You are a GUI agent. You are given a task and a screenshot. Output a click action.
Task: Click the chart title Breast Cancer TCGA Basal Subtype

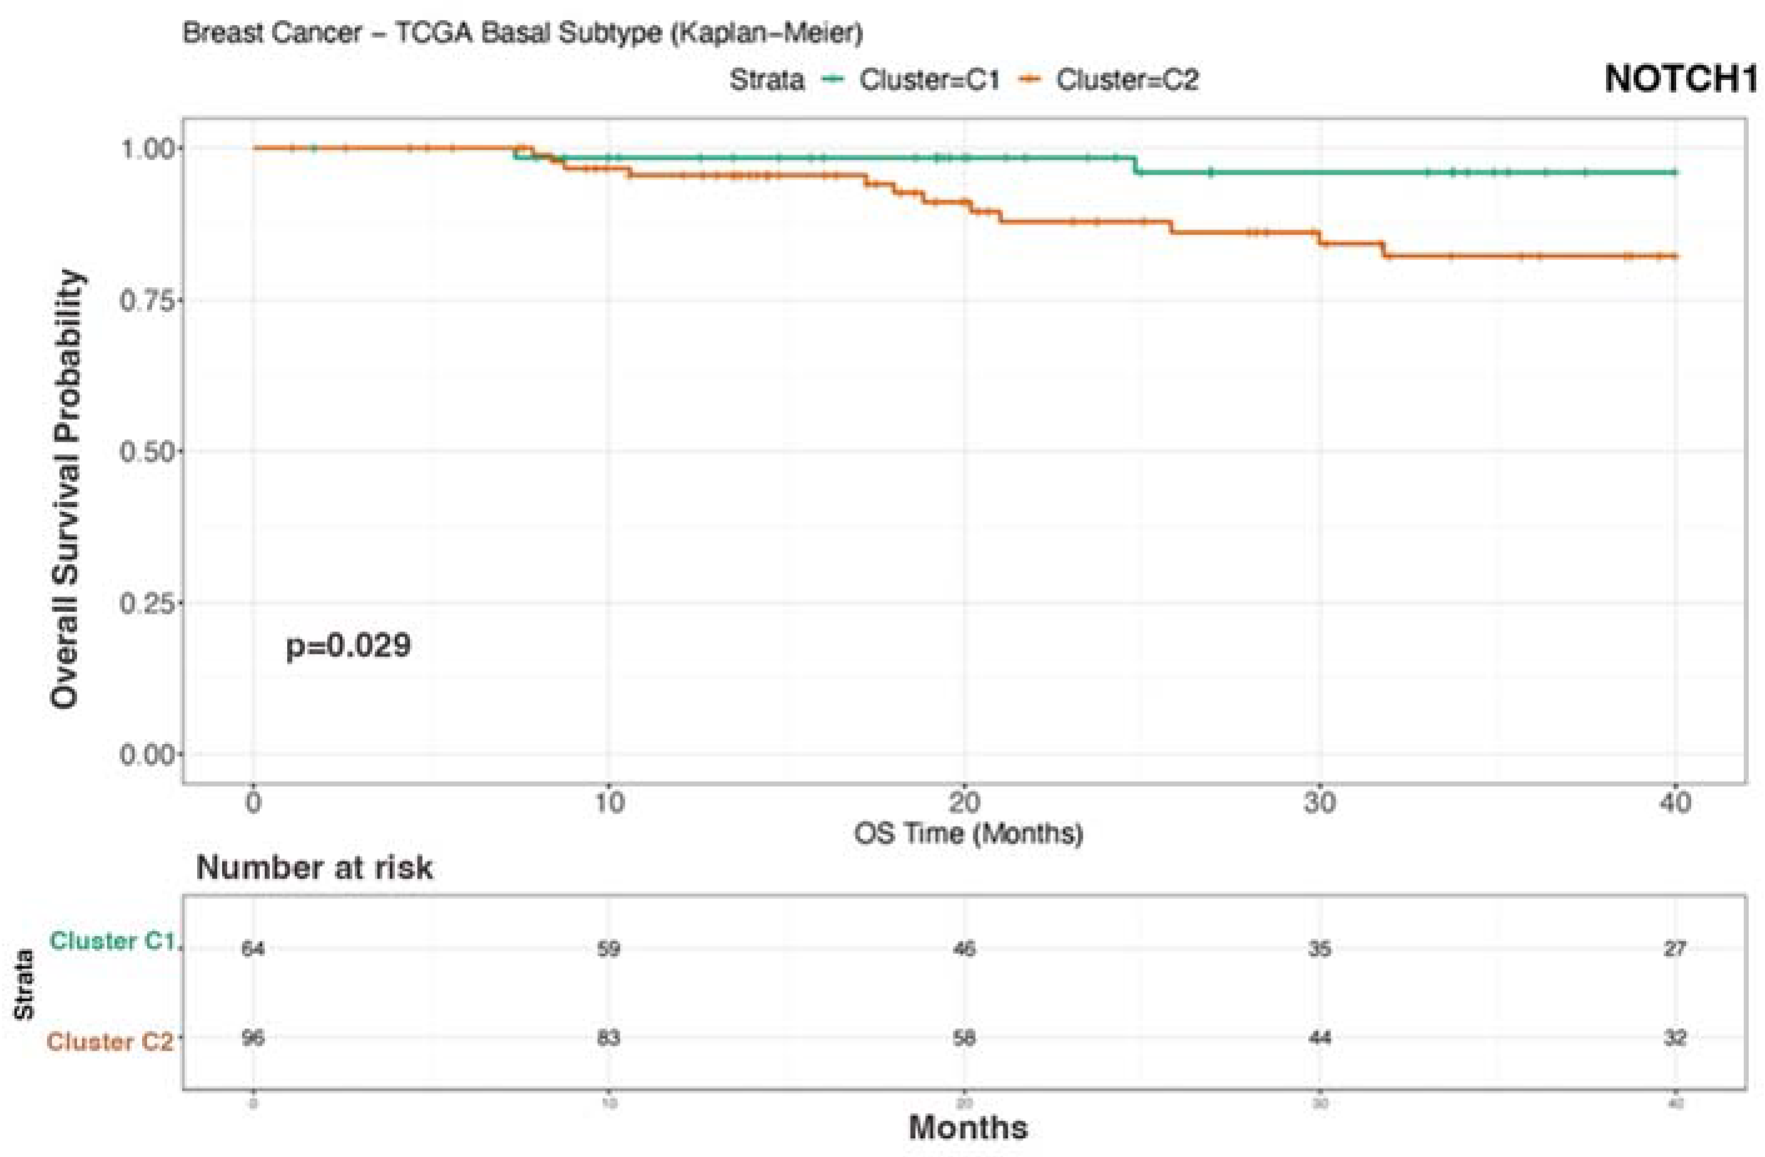pos(523,33)
